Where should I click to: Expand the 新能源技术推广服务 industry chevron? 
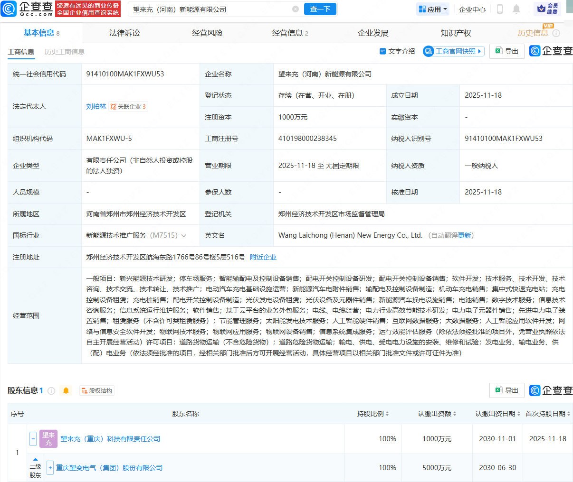click(x=184, y=236)
